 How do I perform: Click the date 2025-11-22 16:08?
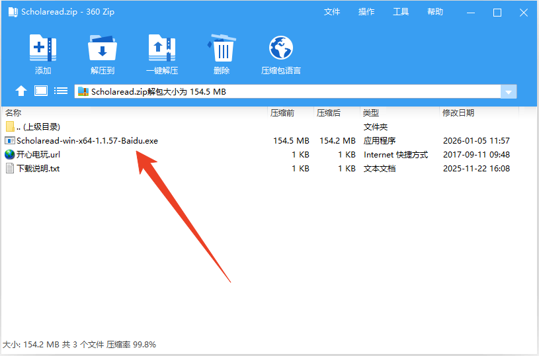476,169
